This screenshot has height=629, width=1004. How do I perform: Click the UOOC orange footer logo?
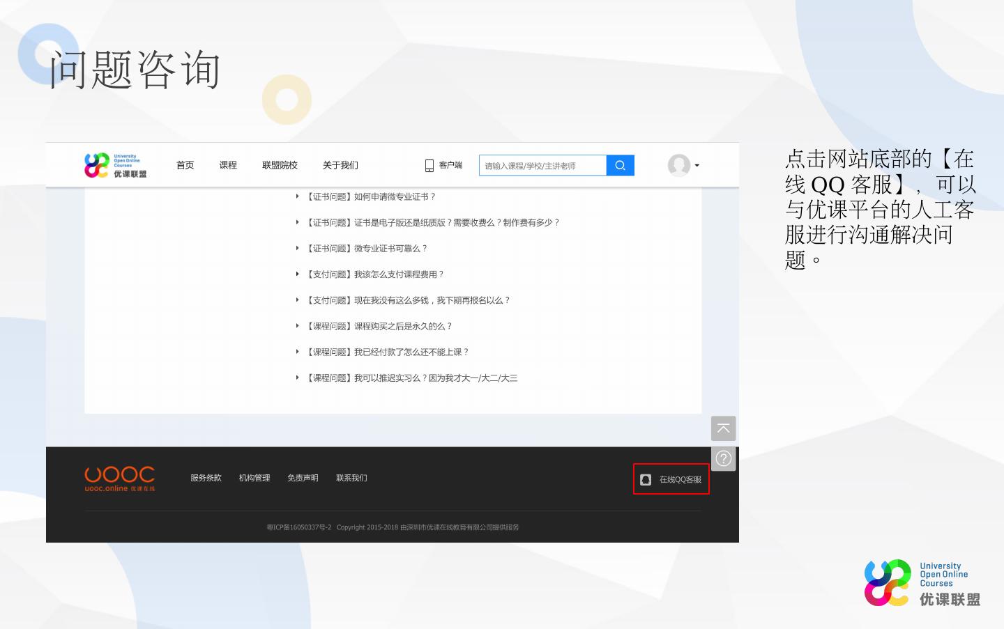pos(119,478)
